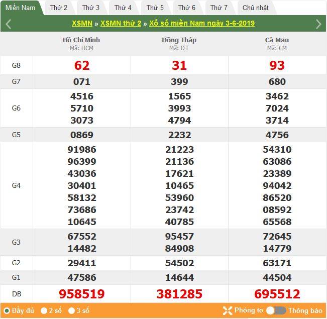
Task: Click the Hồ Chí Minh column header
Action: tap(81, 40)
